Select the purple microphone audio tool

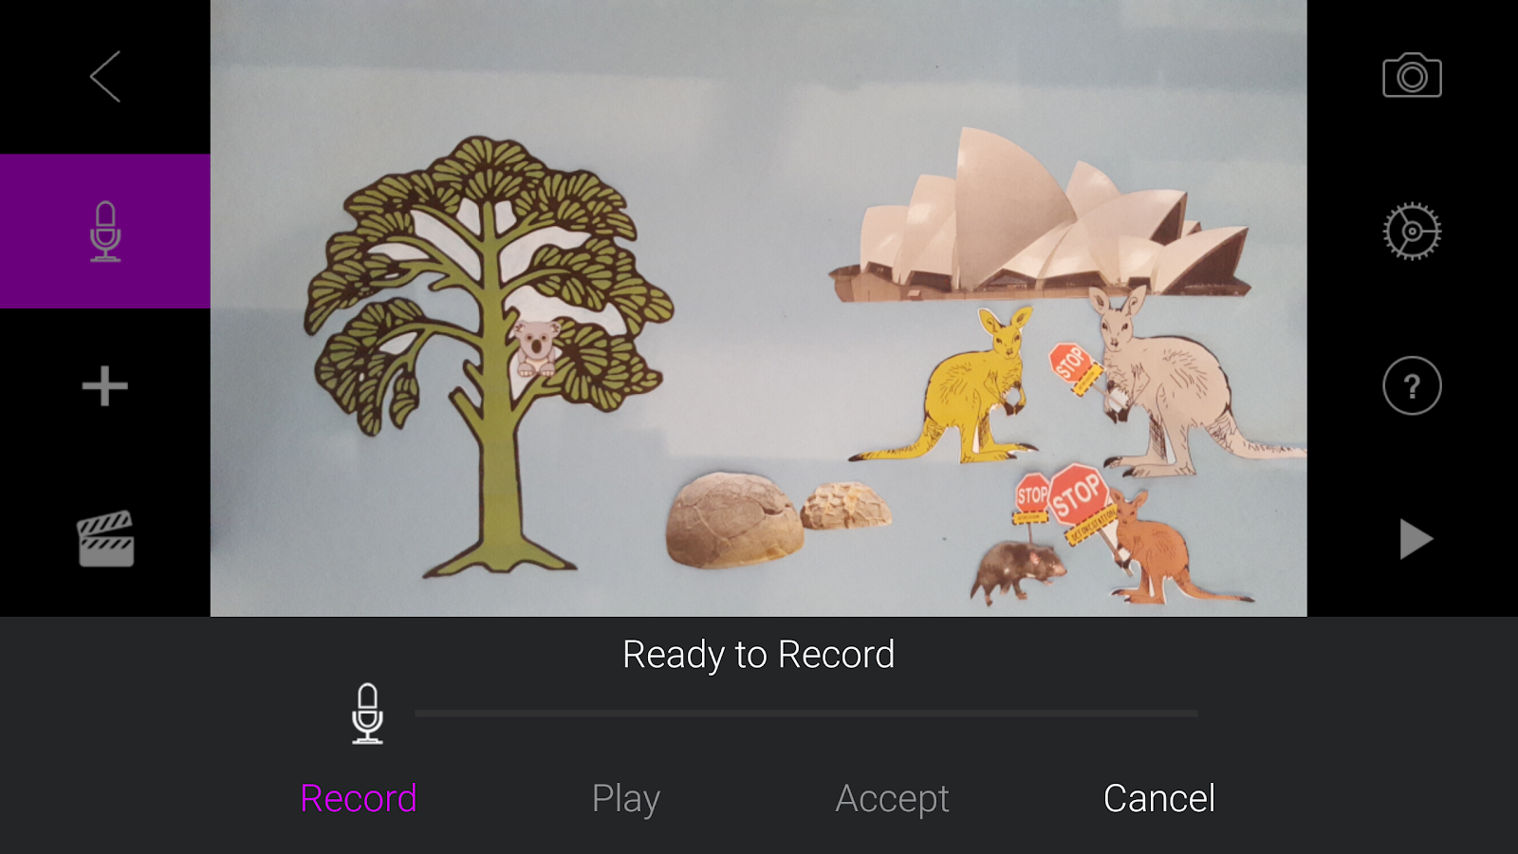coord(105,232)
